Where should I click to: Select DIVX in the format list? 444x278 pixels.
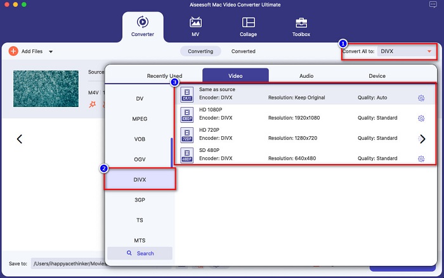click(x=140, y=179)
